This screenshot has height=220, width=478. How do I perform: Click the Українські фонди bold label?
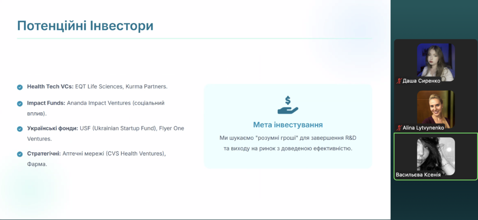[x=52, y=128]
